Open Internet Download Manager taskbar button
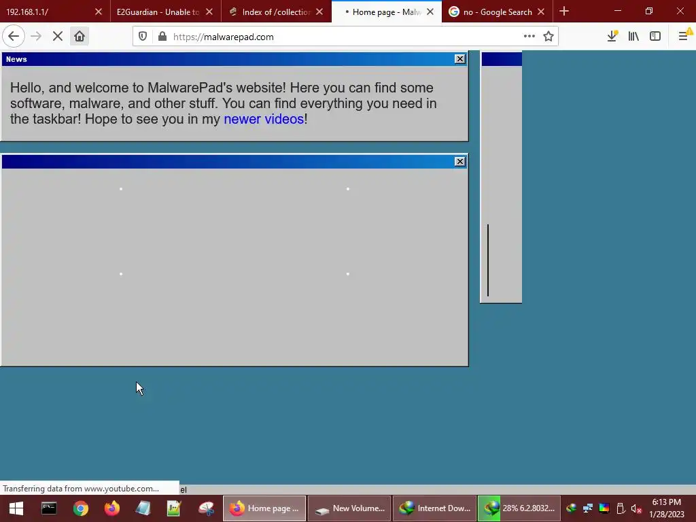This screenshot has height=522, width=696. 434,508
